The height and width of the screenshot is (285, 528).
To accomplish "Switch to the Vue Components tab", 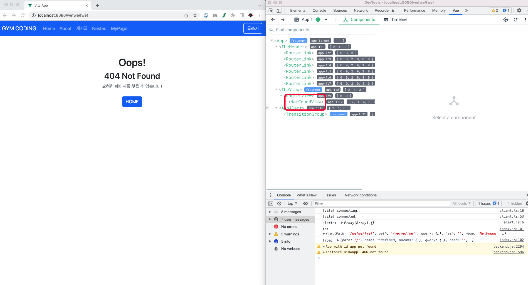I will tap(359, 20).
